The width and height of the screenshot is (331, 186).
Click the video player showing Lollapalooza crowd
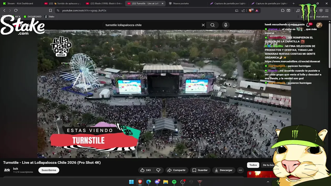pos(164,94)
